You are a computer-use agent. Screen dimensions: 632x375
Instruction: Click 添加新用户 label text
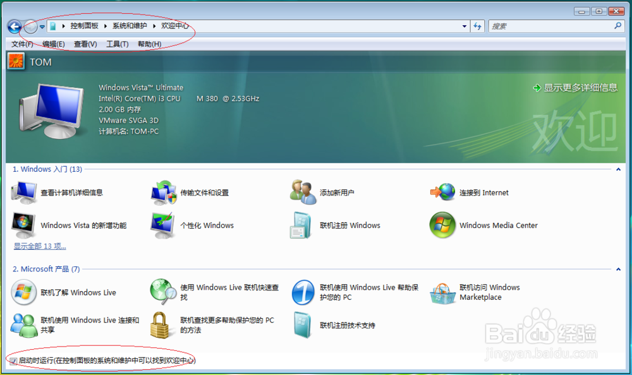[337, 193]
